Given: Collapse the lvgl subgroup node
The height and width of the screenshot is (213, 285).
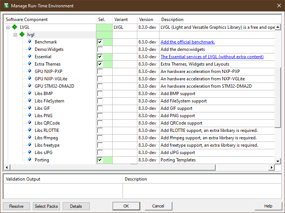Looking at the screenshot, I should pos(15,35).
